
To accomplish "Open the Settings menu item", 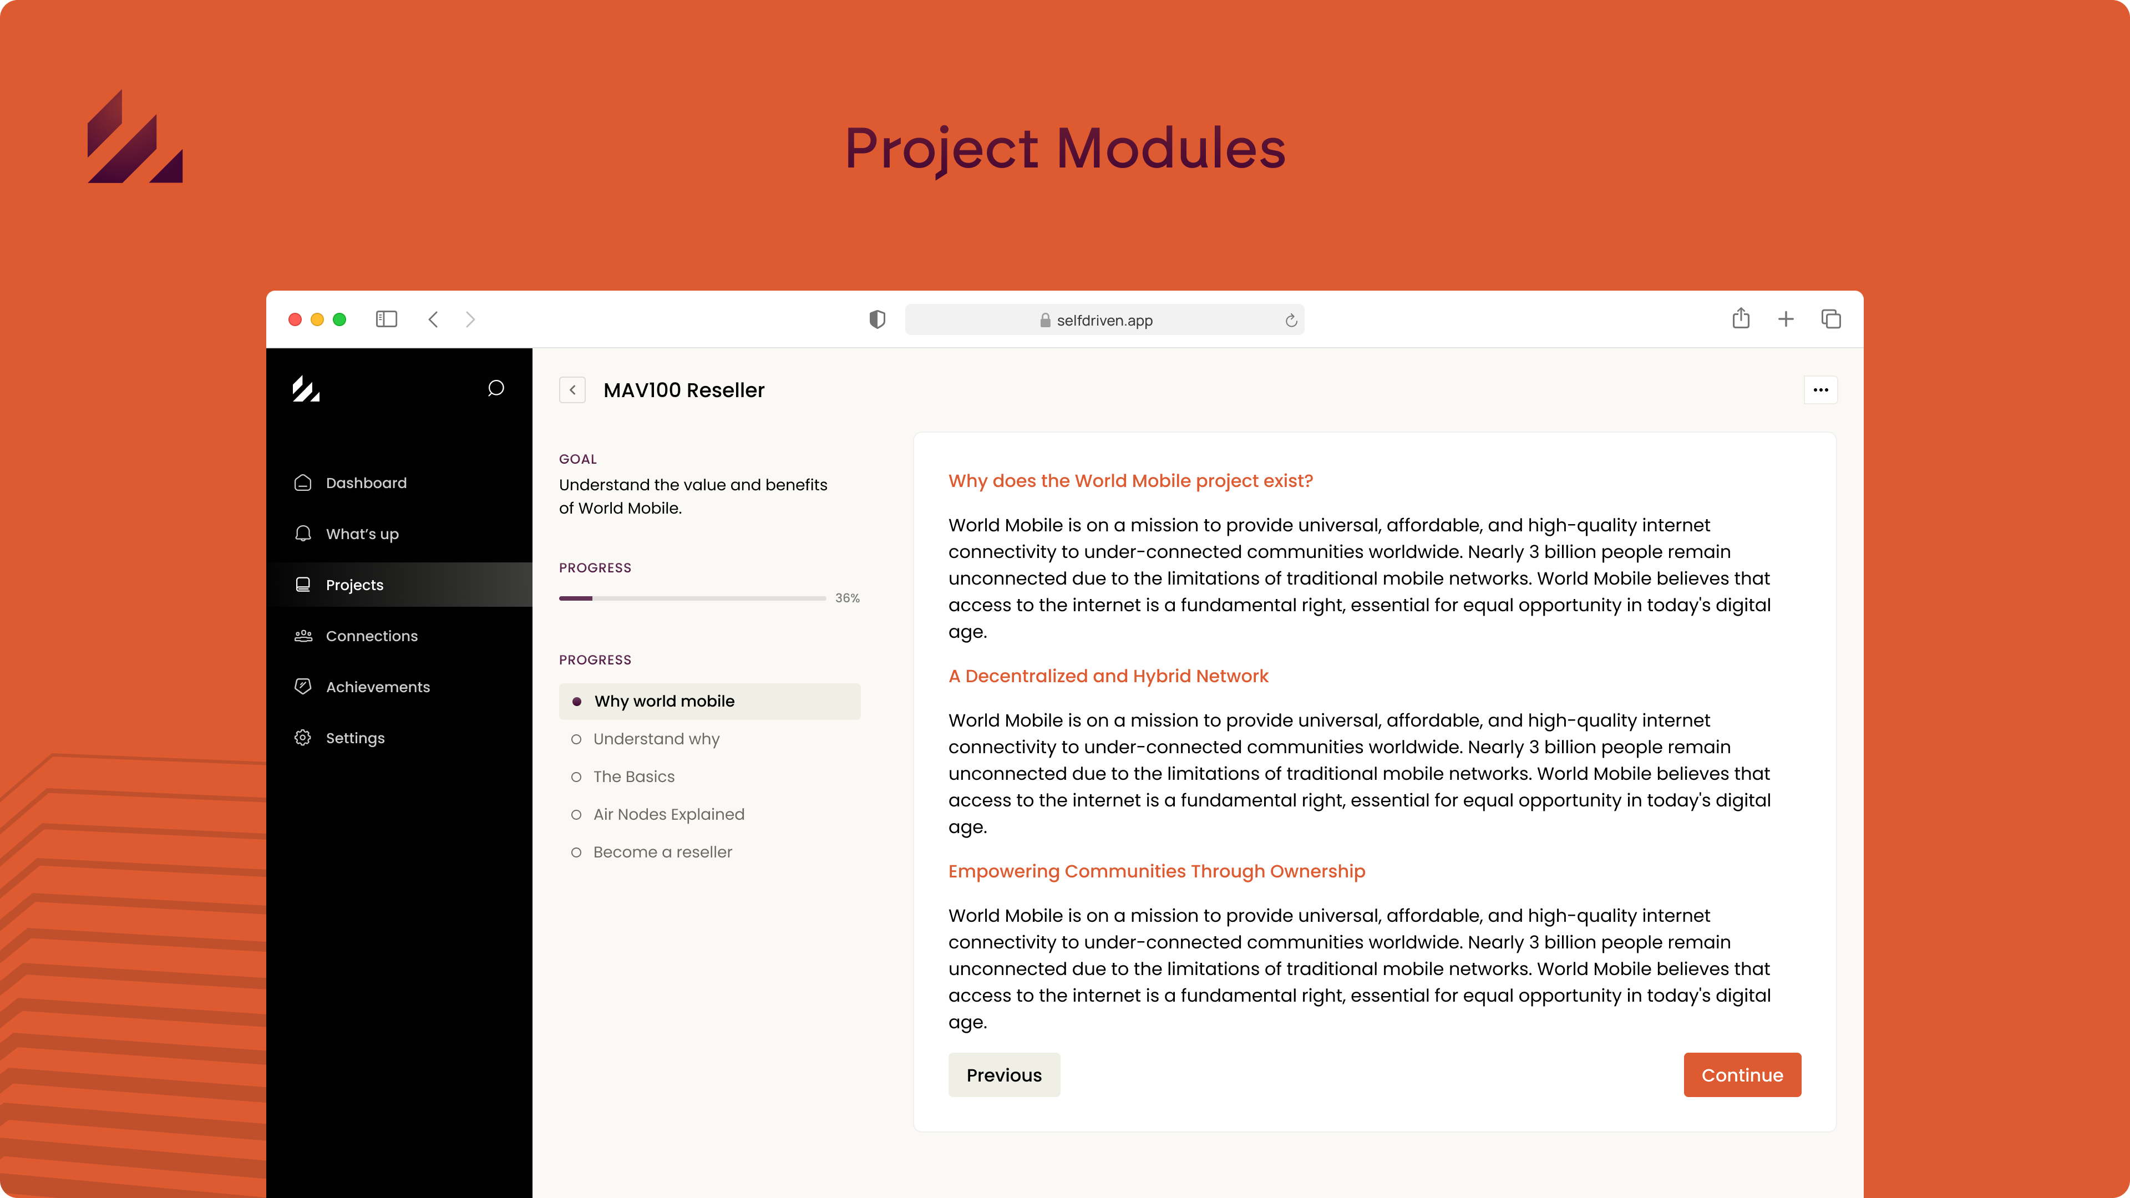I will 399,738.
